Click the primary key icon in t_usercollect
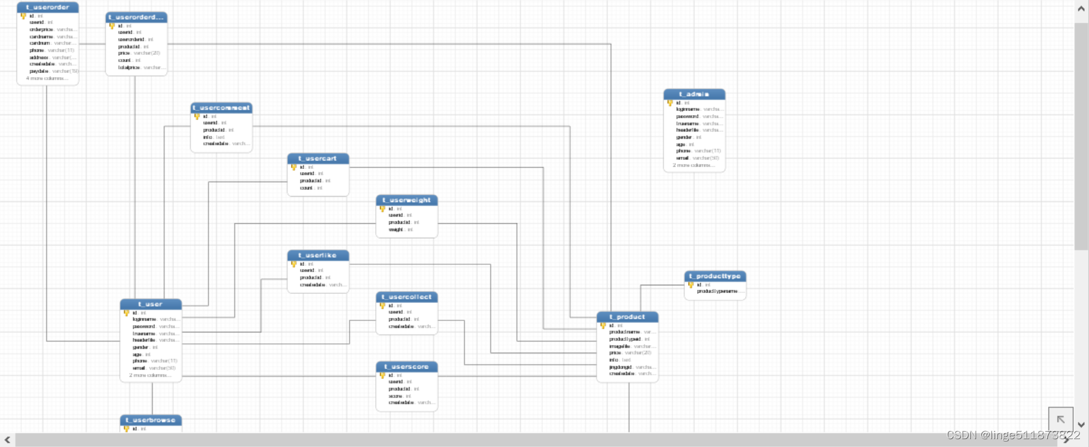Image resolution: width=1089 pixels, height=447 pixels. [x=382, y=306]
